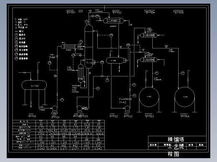
Task: Click the V-102 label at the bottom
Action: pyautogui.click(x=114, y=116)
